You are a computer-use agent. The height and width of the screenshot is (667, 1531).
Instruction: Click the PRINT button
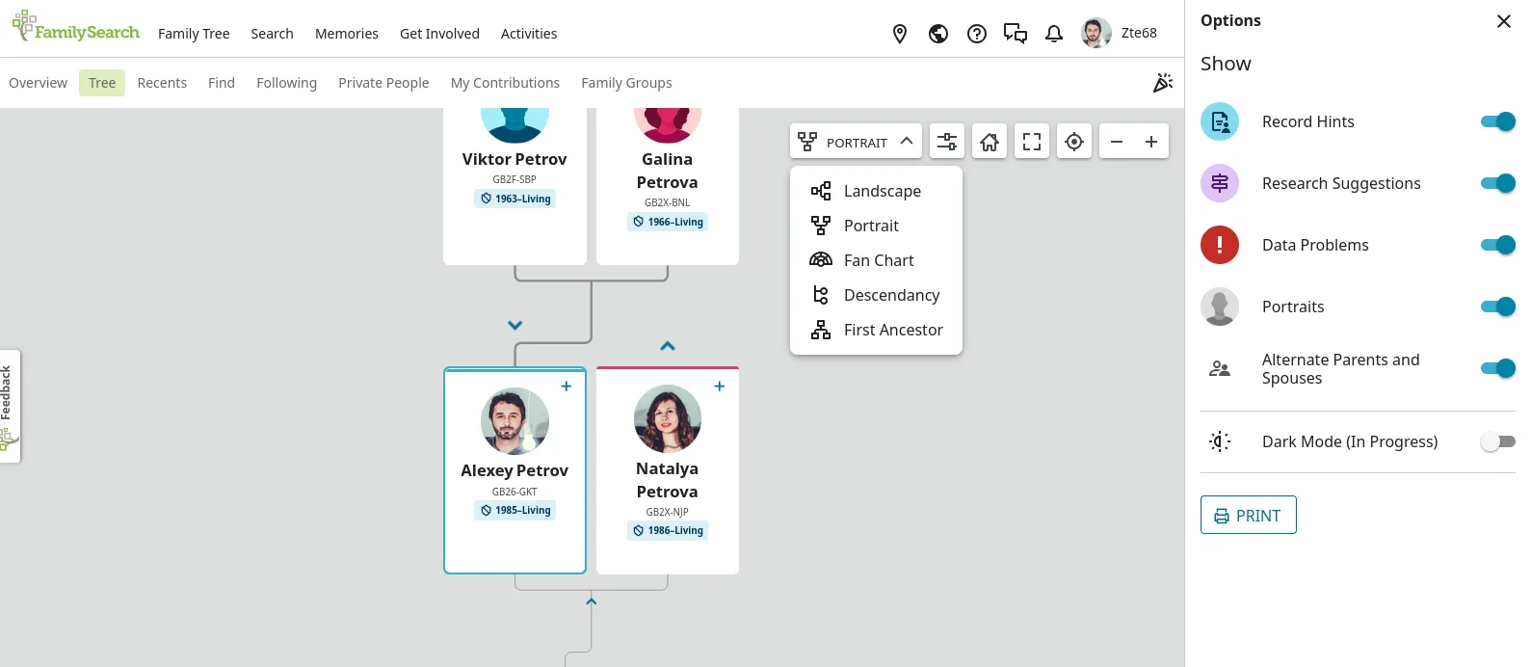[1248, 515]
